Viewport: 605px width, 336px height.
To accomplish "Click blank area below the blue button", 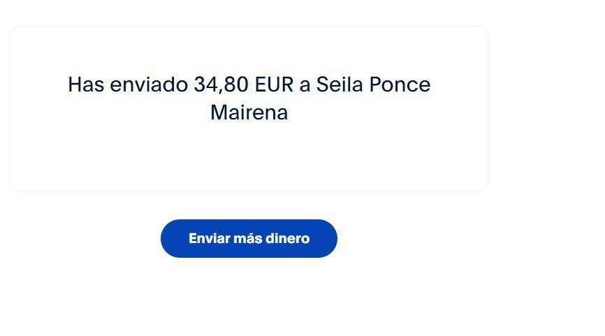I will tap(249, 297).
